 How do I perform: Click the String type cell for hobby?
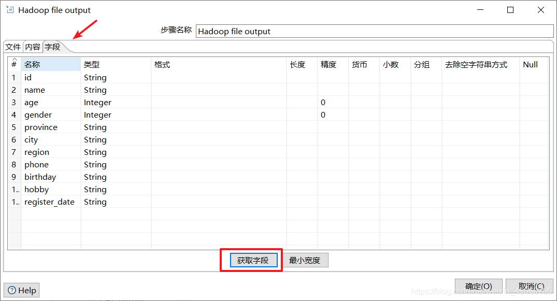[116, 190]
